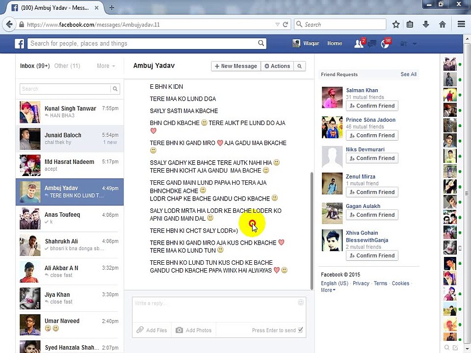Open the bookmarks list icon
The image size is (471, 353).
pyautogui.click(x=410, y=25)
